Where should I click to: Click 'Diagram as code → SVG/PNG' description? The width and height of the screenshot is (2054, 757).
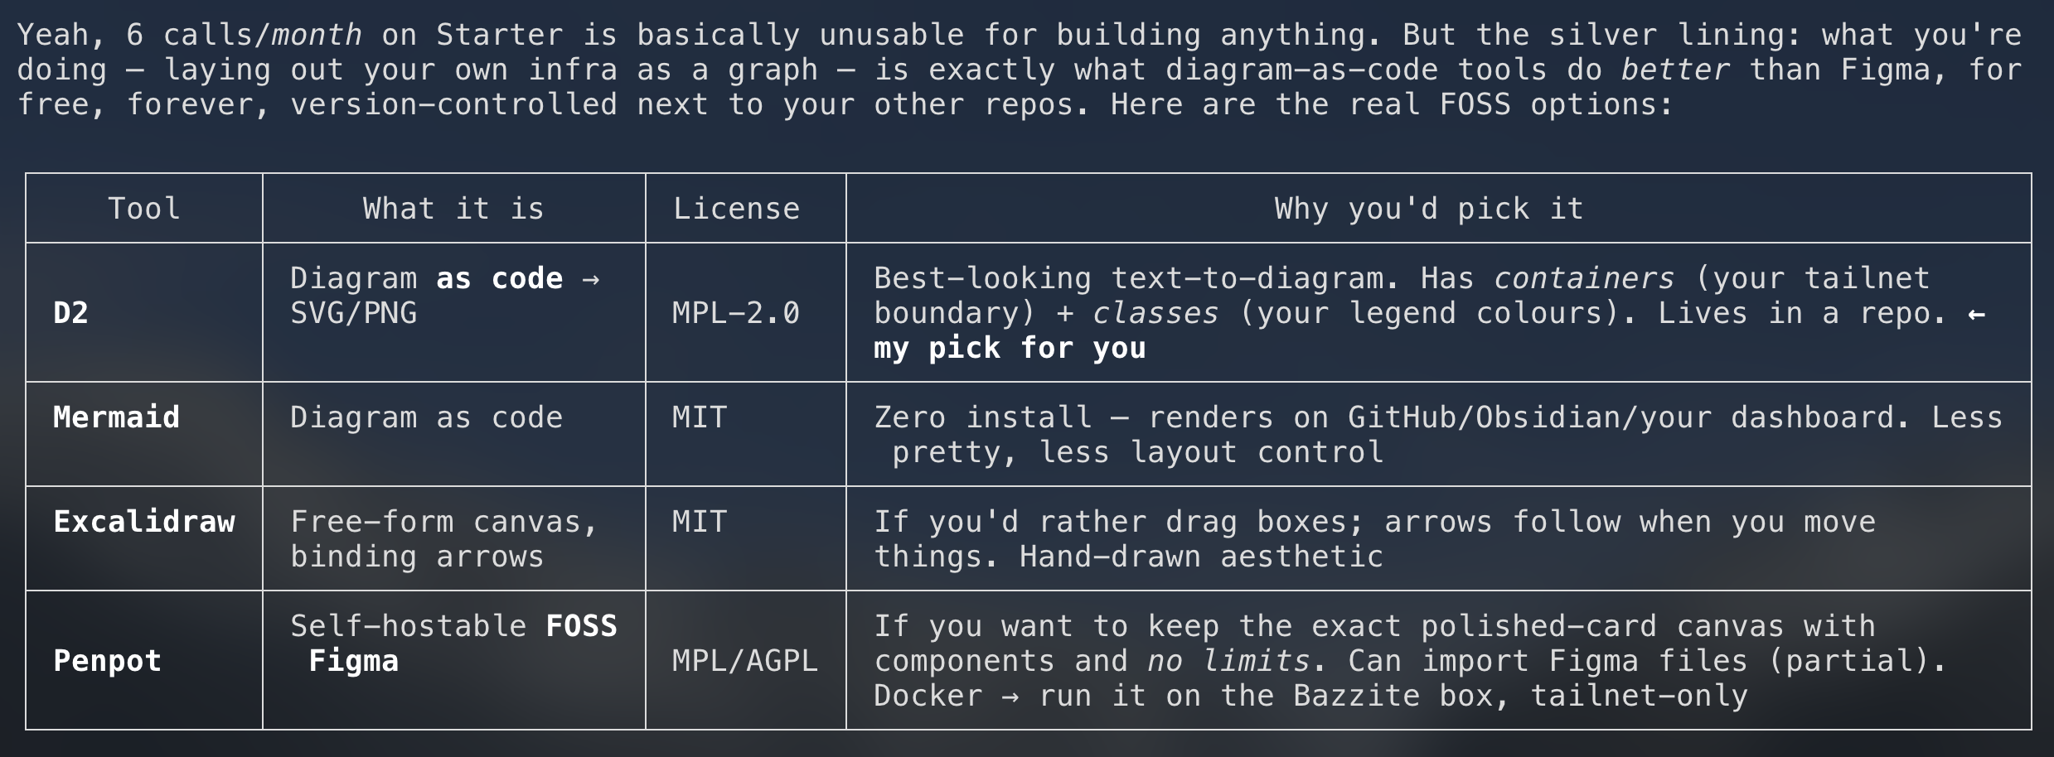click(445, 296)
